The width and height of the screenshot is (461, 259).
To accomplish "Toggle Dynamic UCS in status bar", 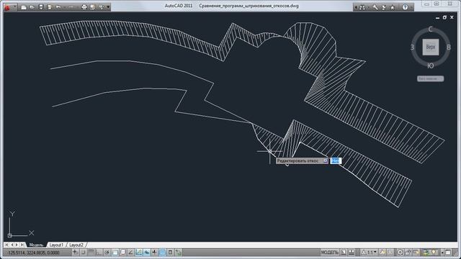I will 139,253.
